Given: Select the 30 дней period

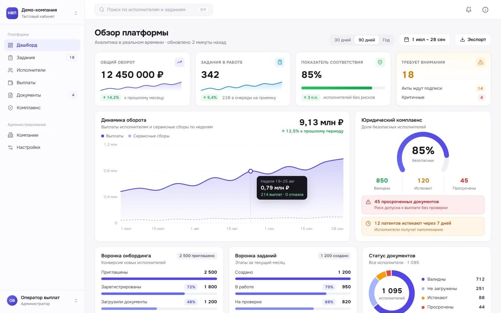Looking at the screenshot, I should click(x=342, y=40).
